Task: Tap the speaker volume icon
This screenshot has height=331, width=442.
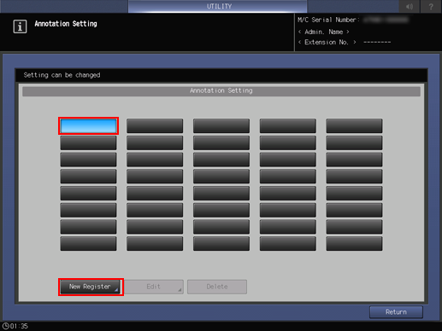Action: (410, 6)
